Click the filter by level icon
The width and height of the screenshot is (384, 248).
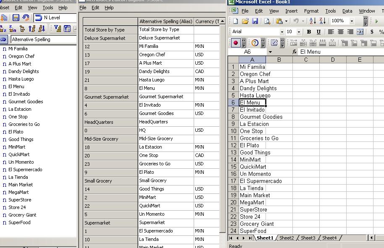pyautogui.click(x=58, y=29)
